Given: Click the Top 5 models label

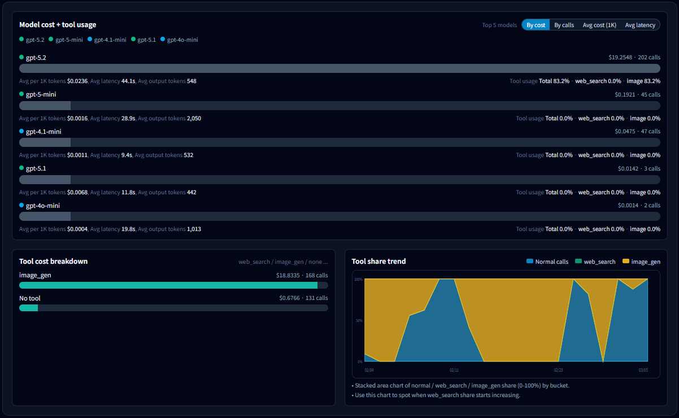Looking at the screenshot, I should [x=499, y=24].
